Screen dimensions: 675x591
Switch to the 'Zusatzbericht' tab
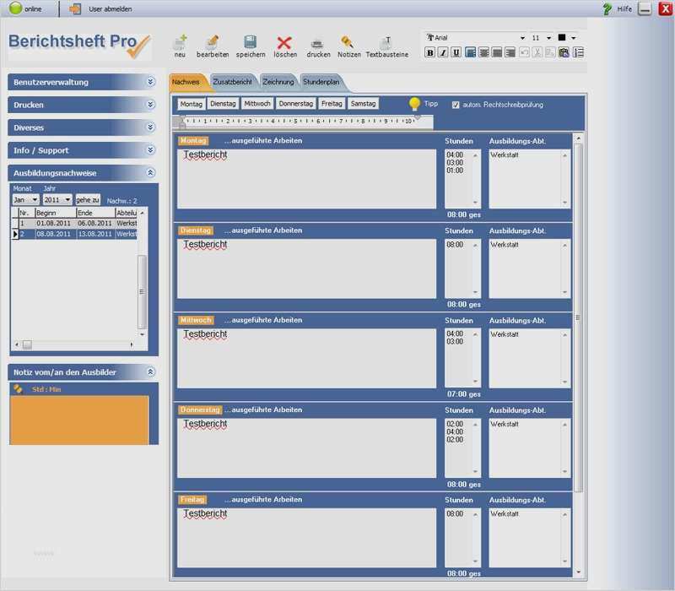[233, 82]
